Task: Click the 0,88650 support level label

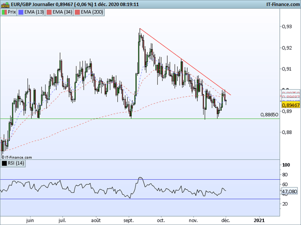Action: click(x=269, y=115)
